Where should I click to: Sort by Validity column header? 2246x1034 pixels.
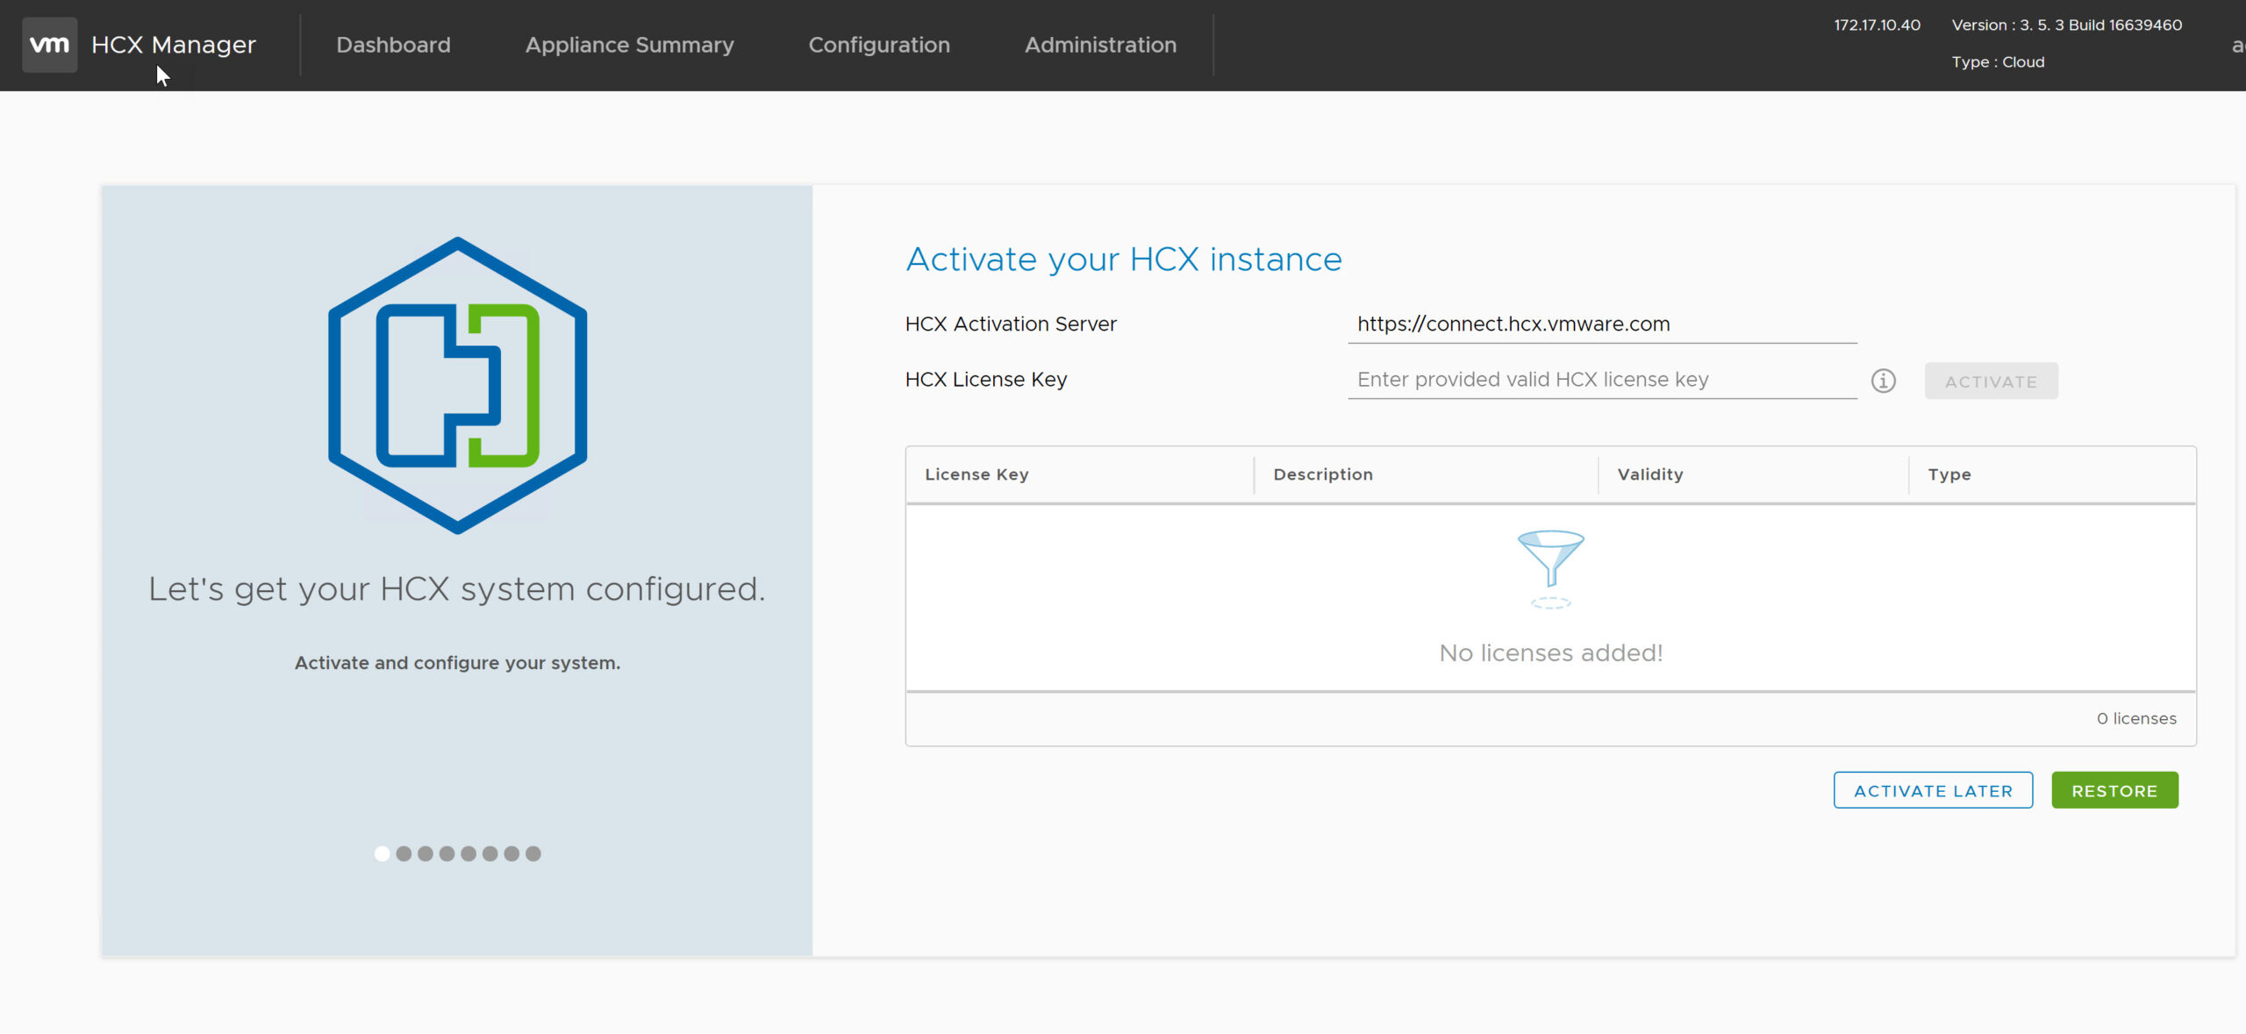(1649, 474)
